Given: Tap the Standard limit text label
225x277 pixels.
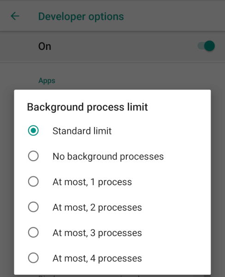Looking at the screenshot, I should (x=82, y=131).
